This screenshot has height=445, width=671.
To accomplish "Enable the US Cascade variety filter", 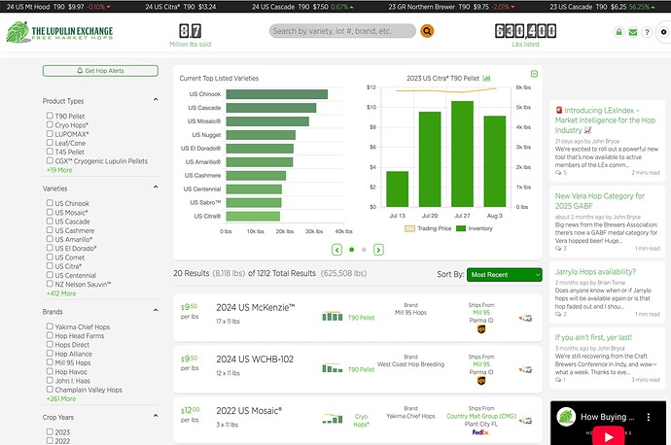I will [50, 221].
